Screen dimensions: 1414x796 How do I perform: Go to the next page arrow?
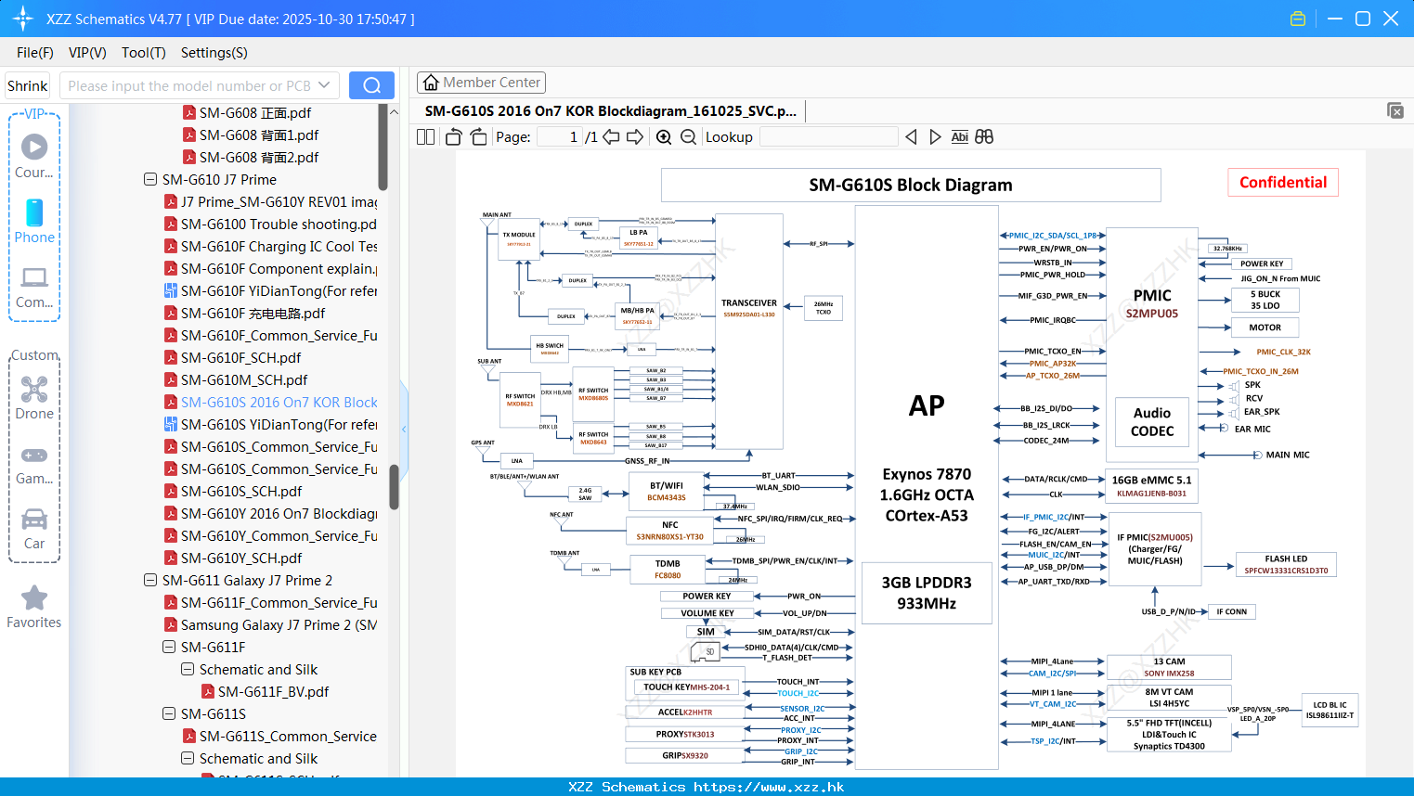click(x=635, y=136)
